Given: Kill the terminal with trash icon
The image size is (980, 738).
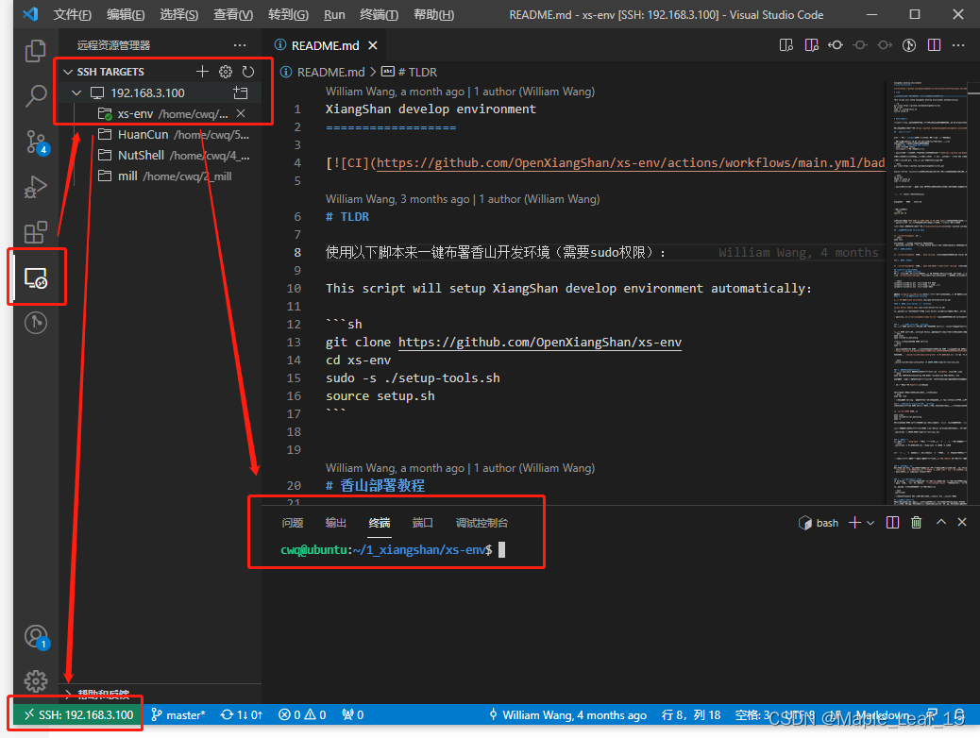Looking at the screenshot, I should click(916, 523).
